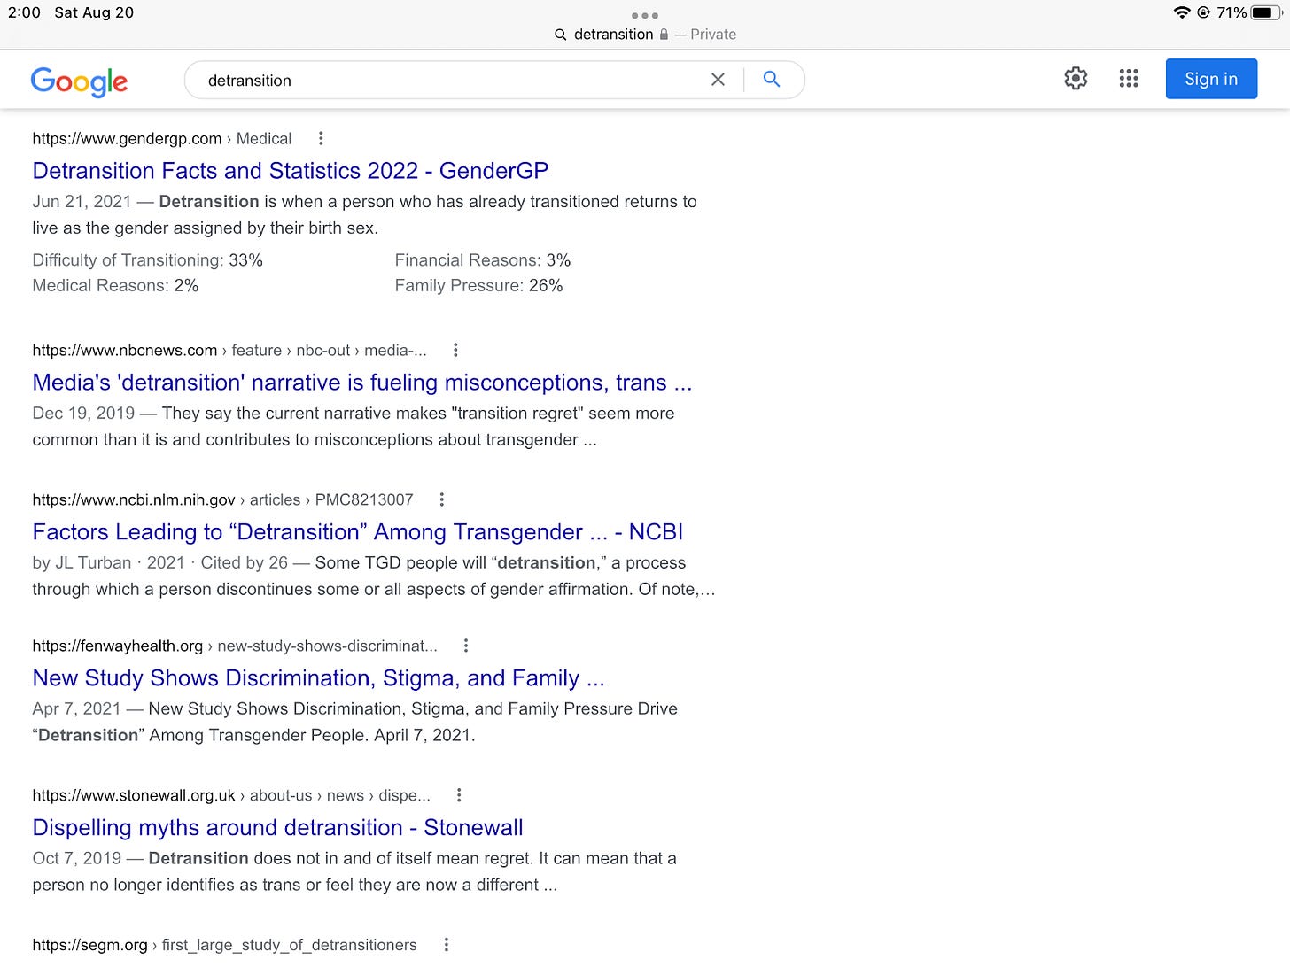Click the Google logo

pos(79,81)
